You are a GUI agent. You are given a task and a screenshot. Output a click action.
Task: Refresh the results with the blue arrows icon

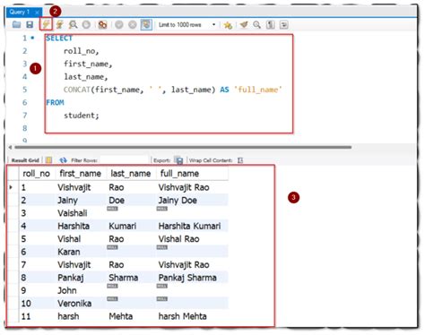click(63, 160)
